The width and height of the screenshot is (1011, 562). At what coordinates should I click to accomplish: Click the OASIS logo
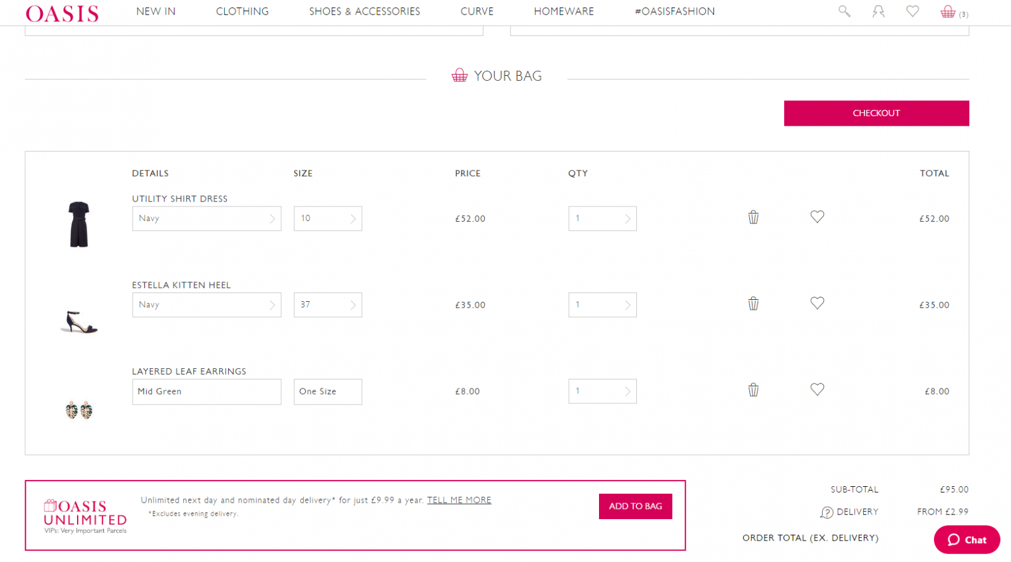tap(62, 13)
